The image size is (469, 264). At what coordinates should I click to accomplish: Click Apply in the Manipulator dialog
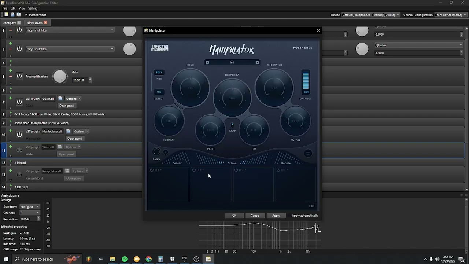(x=276, y=216)
